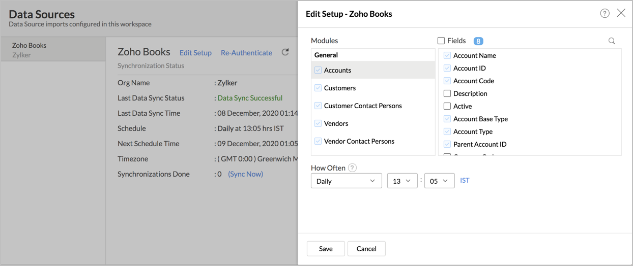
Task: Enable the Description field checkbox
Action: (x=447, y=93)
